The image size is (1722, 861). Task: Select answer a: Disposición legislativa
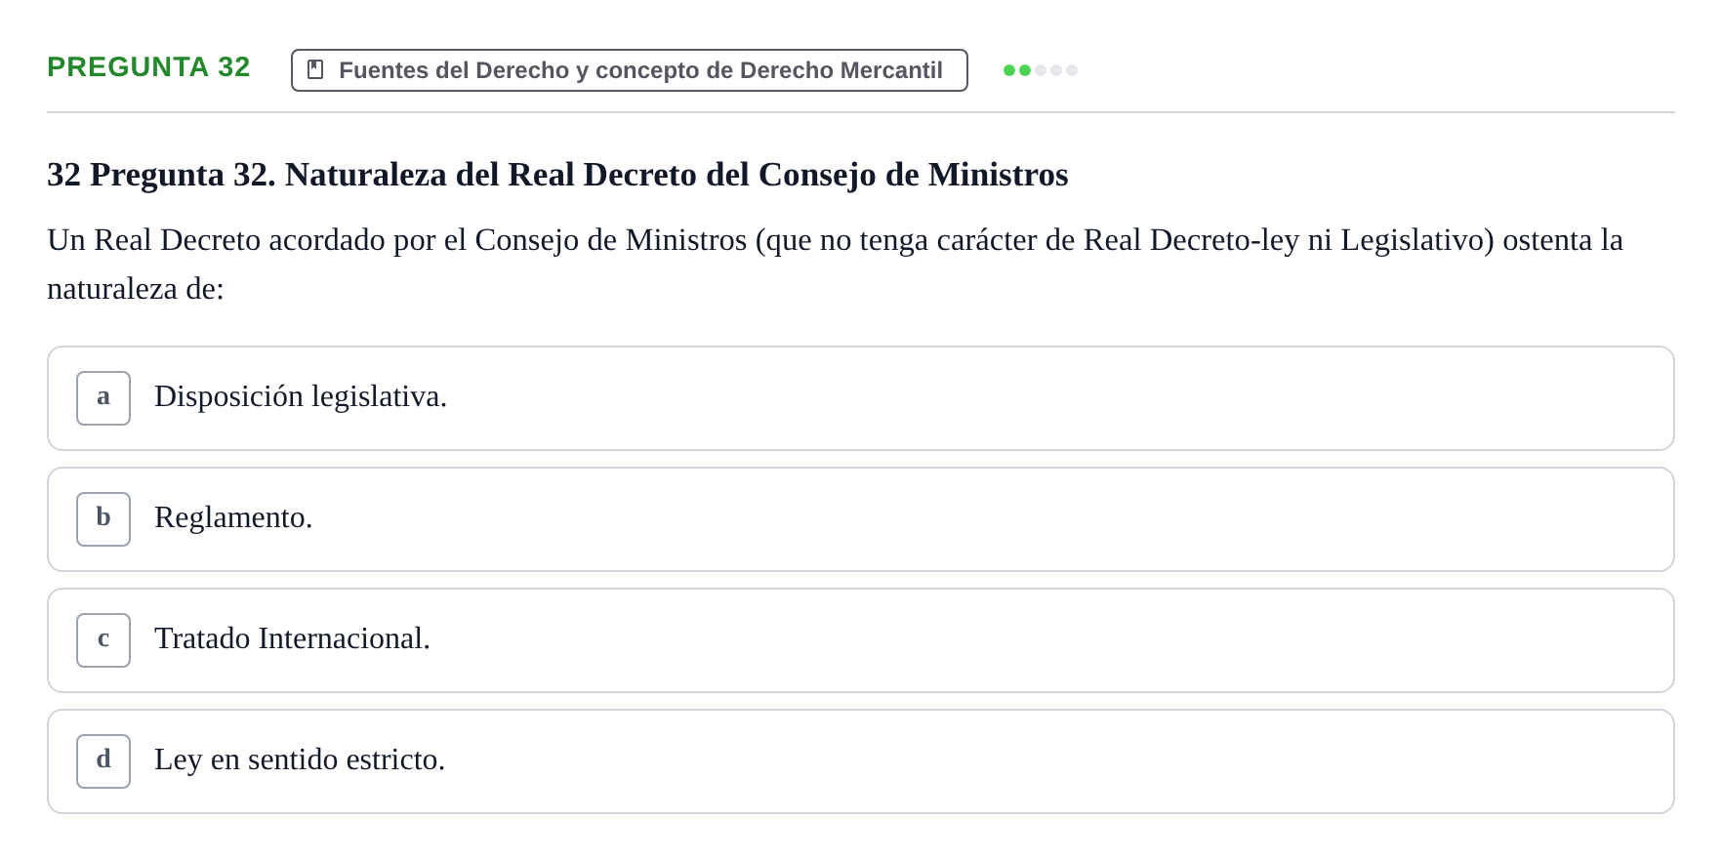[860, 398]
